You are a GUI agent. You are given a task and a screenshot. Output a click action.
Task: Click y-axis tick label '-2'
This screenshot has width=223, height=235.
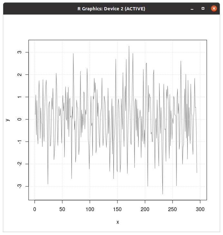(19, 164)
